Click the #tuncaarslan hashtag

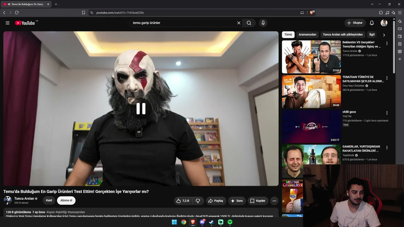tap(76, 212)
